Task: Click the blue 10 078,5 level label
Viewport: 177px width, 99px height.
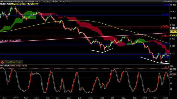Action: (x=166, y=15)
